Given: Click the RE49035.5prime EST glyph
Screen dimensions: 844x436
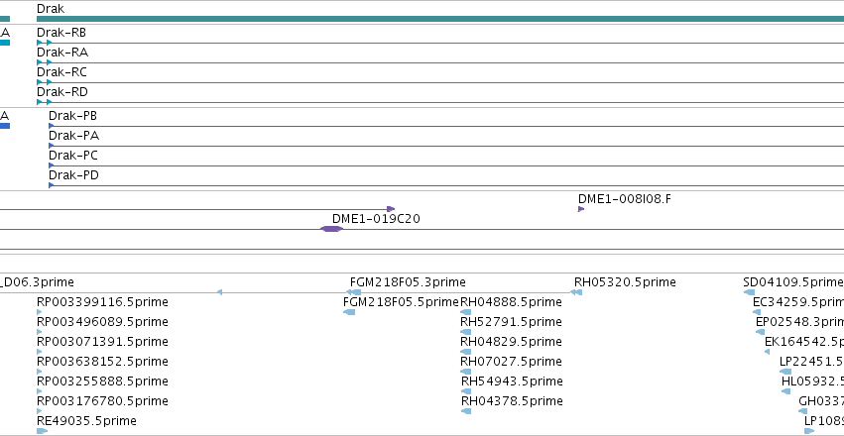Looking at the screenshot, I should [x=42, y=431].
